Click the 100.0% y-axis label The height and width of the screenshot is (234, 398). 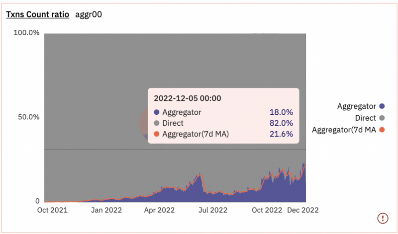(x=27, y=33)
